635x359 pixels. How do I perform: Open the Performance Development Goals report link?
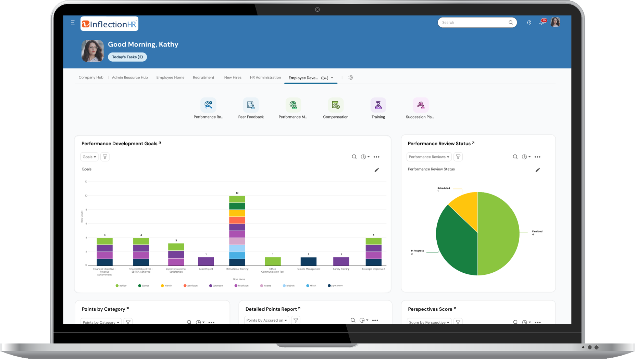pos(121,144)
